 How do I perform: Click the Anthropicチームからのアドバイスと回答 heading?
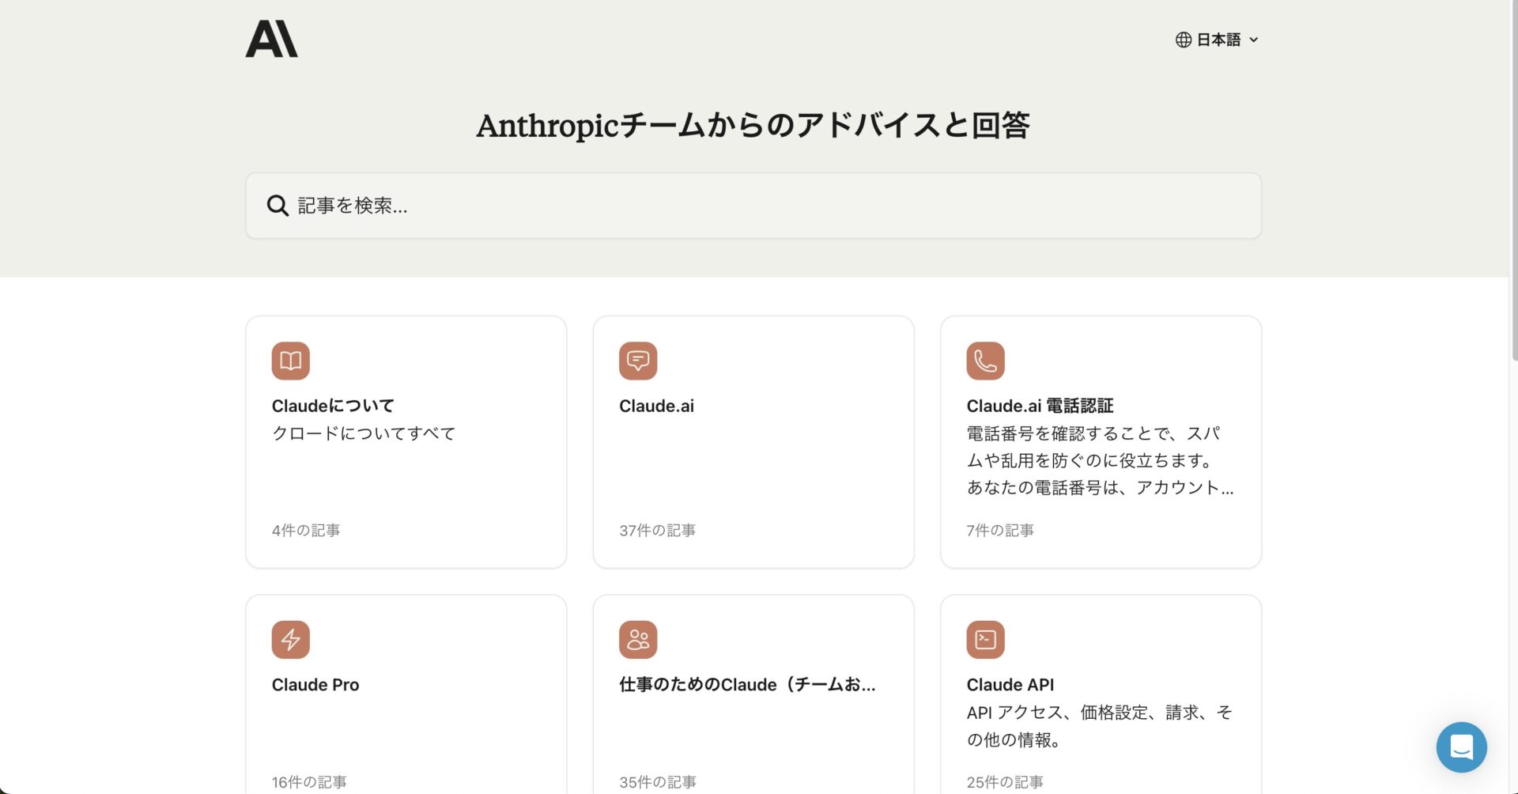tap(753, 125)
